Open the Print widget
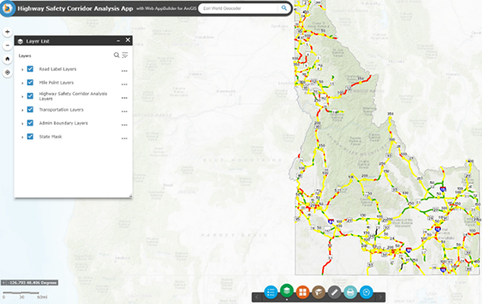 [350, 292]
